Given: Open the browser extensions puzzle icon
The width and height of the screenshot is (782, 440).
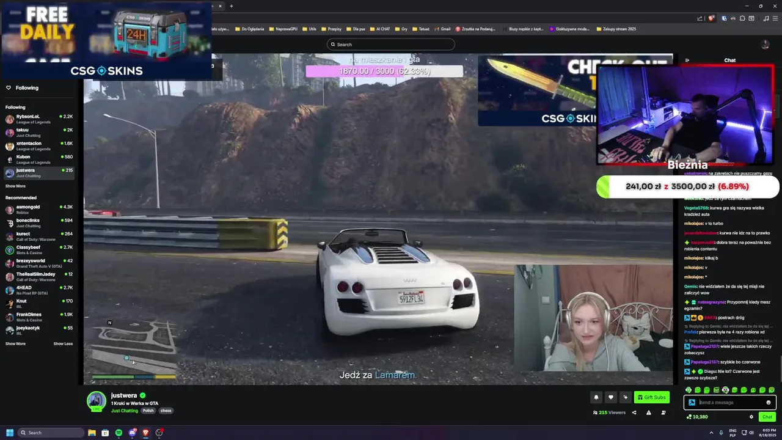Looking at the screenshot, I should click(x=742, y=18).
